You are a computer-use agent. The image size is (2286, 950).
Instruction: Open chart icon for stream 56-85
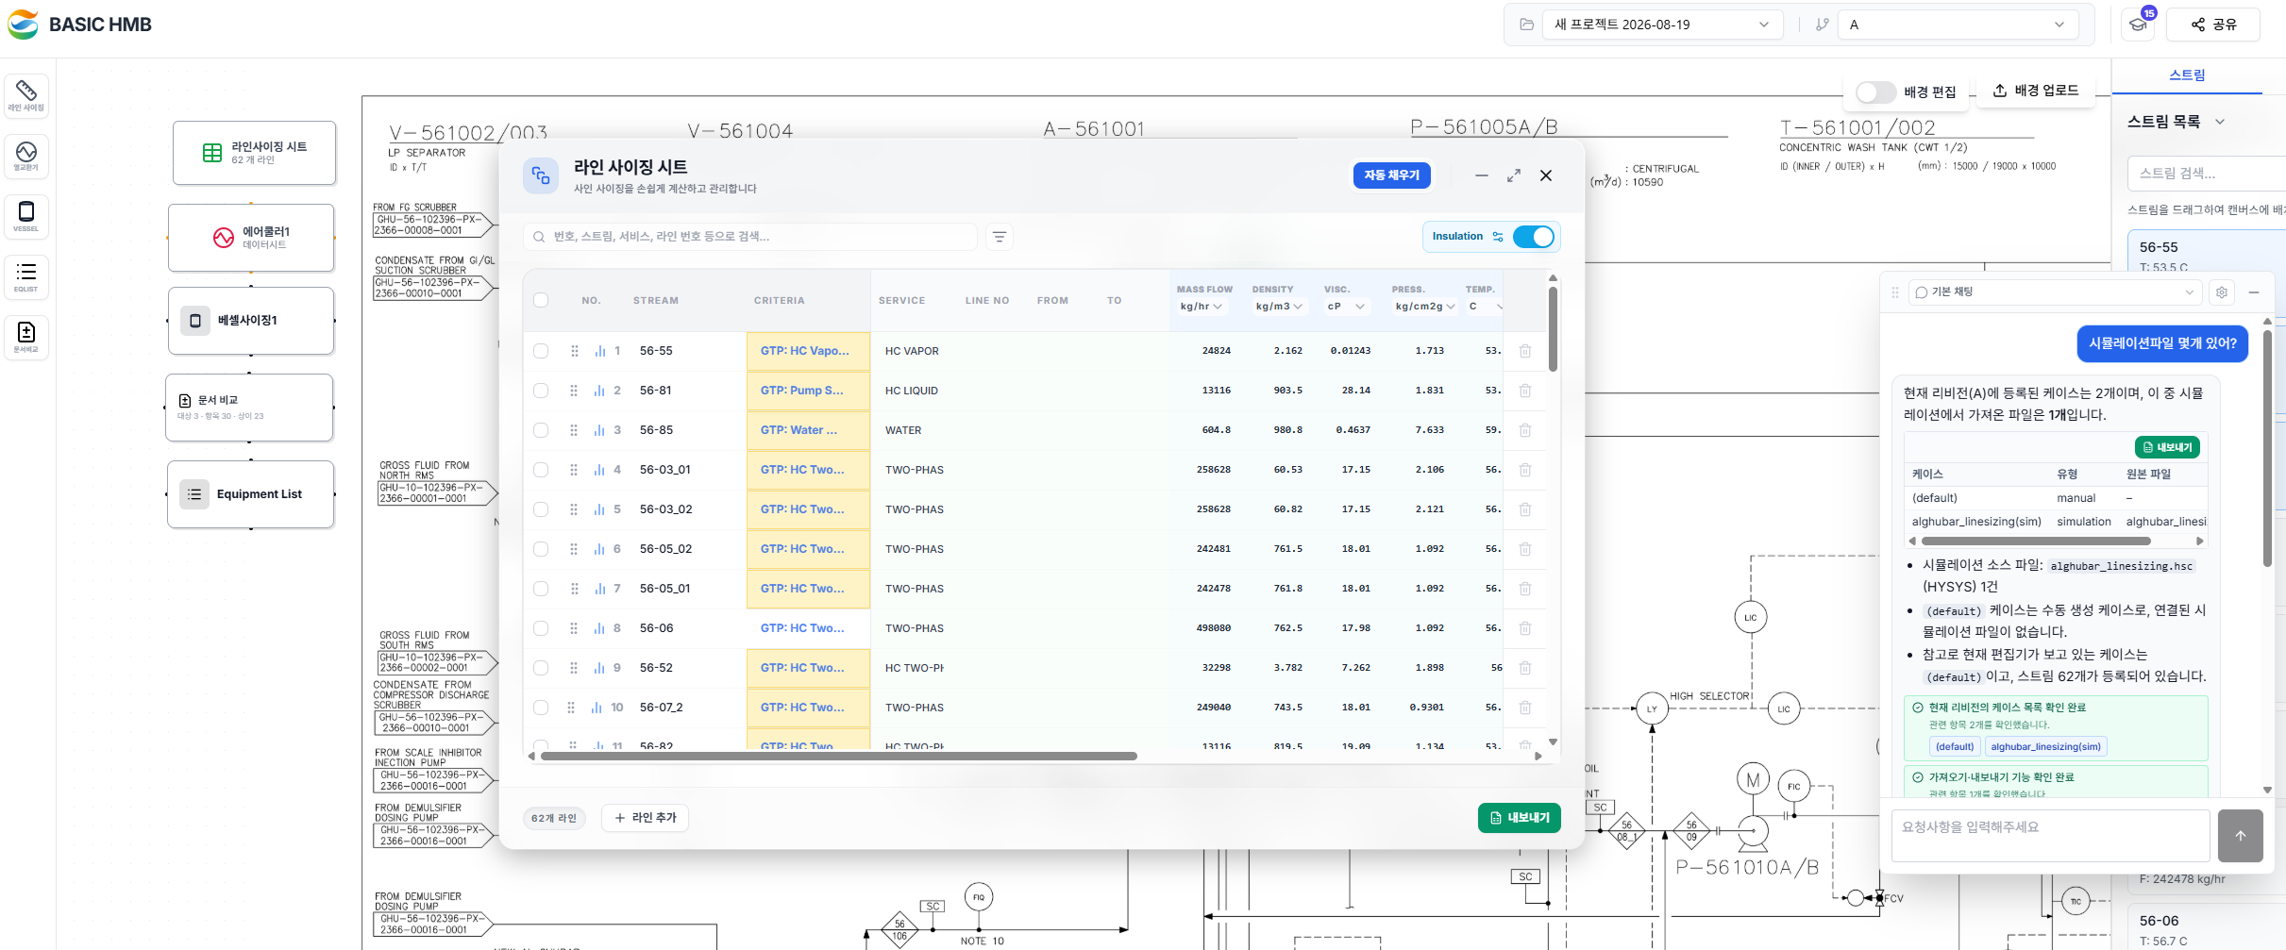click(x=599, y=430)
